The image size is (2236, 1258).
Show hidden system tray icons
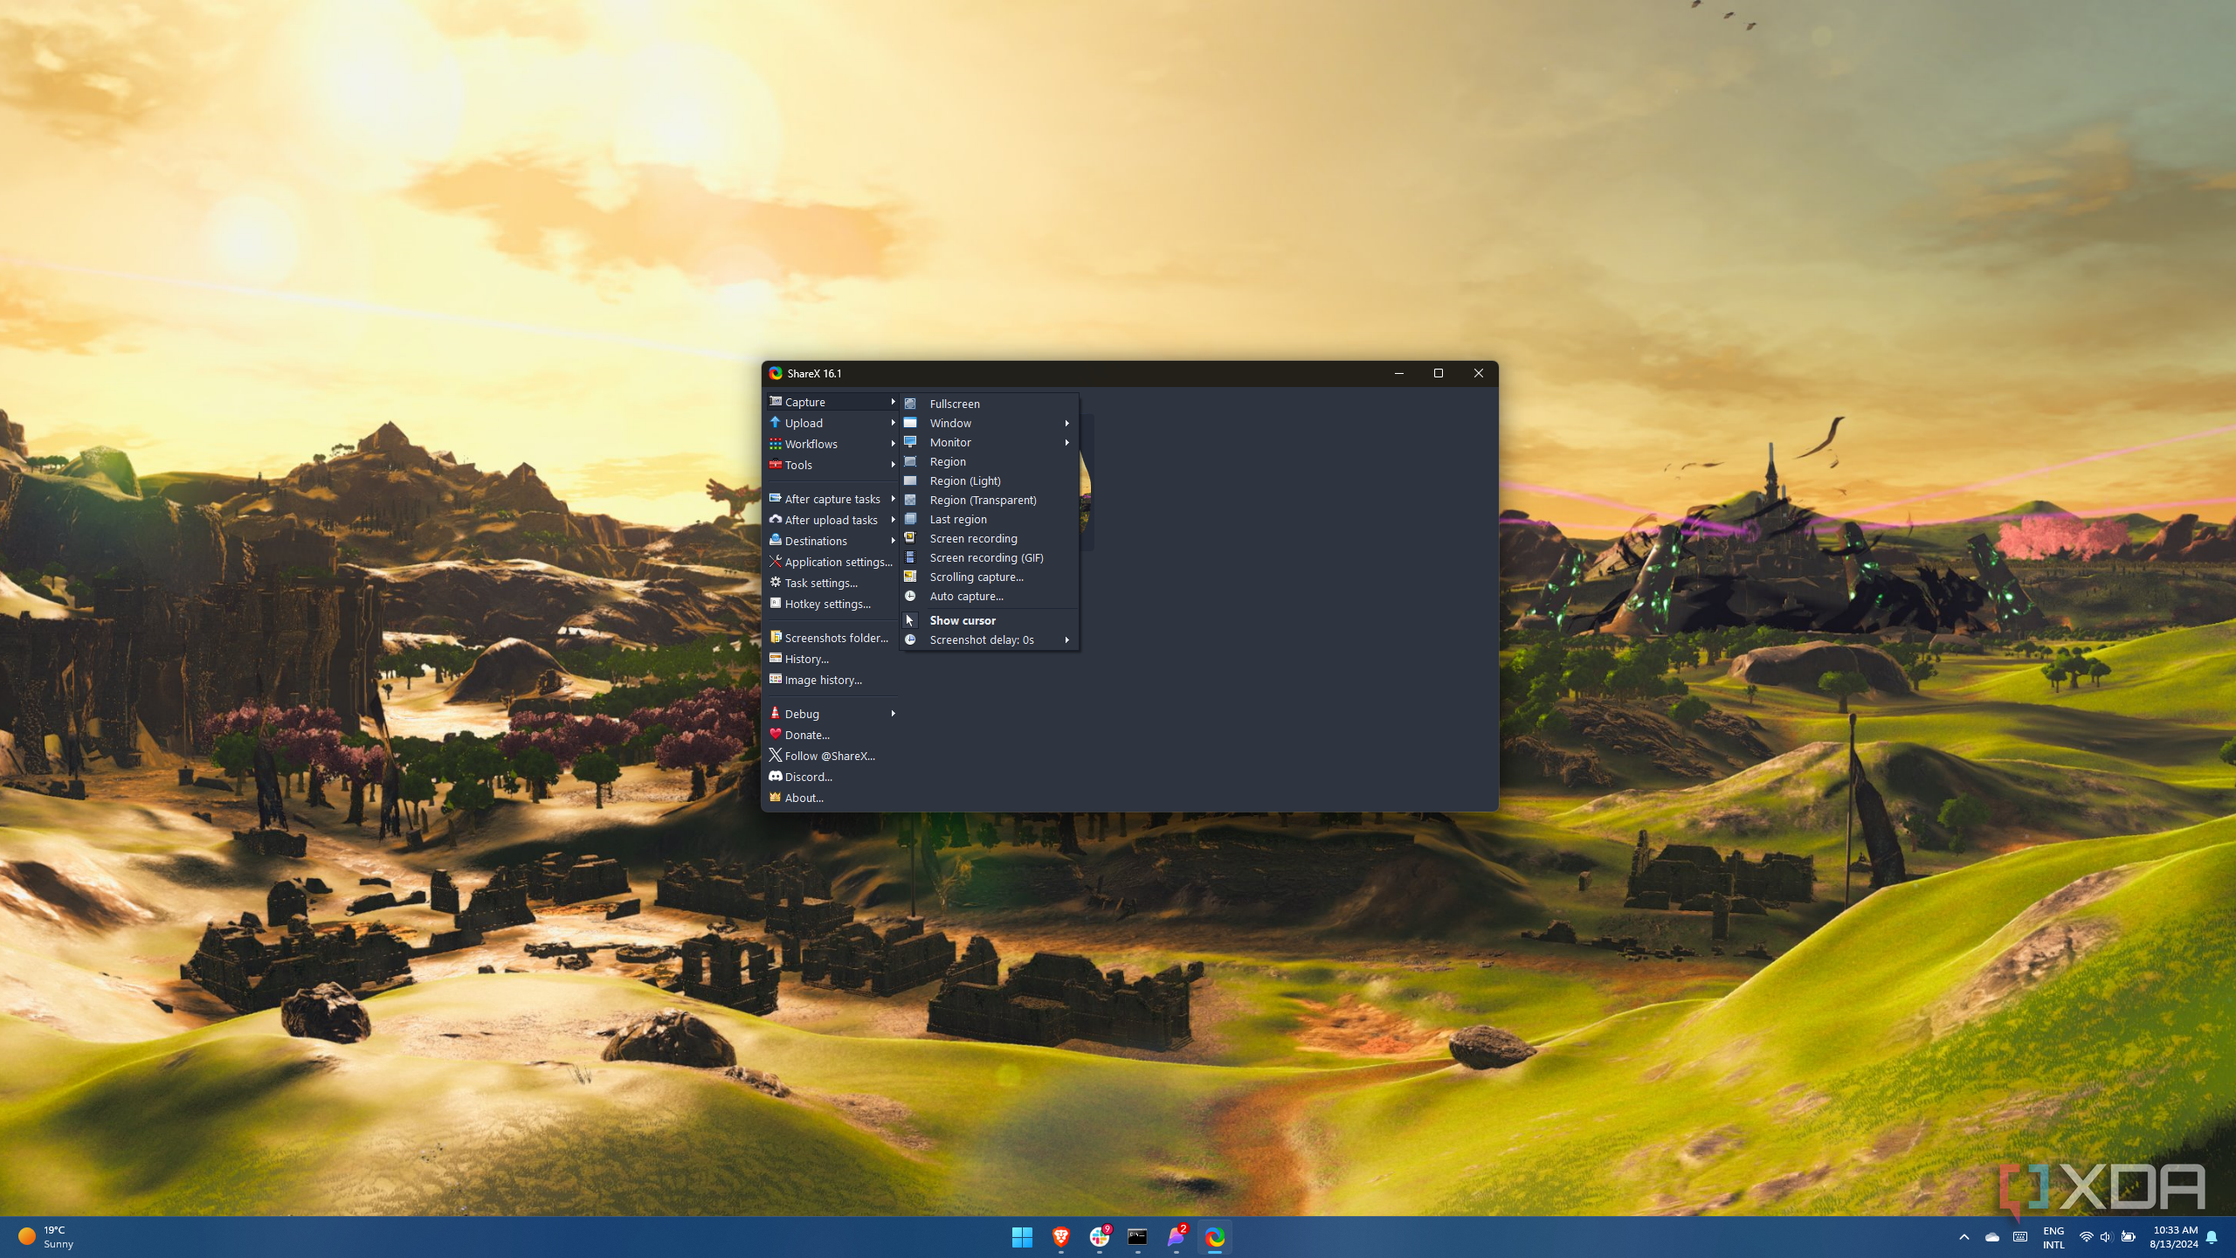pyautogui.click(x=1964, y=1237)
